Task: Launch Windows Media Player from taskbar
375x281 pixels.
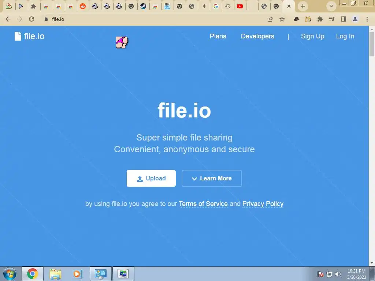Action: [x=78, y=274]
